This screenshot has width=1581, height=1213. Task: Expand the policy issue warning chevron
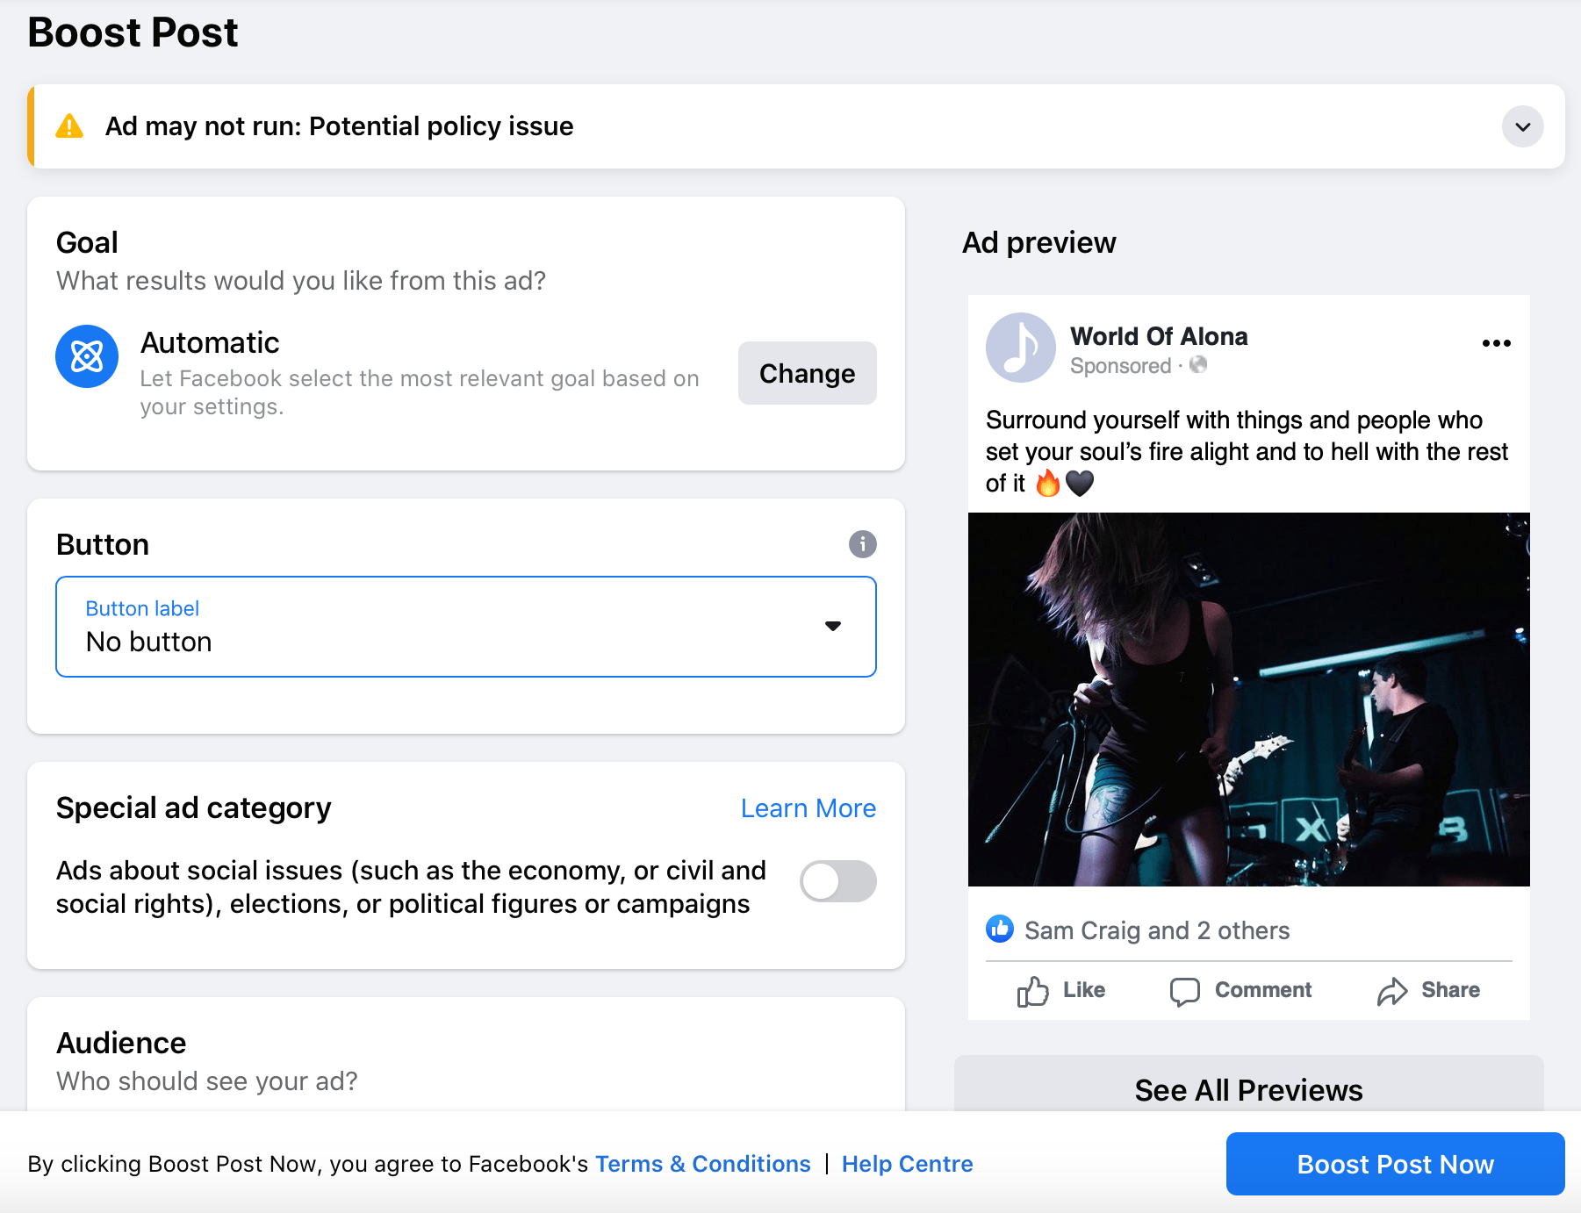1522,127
